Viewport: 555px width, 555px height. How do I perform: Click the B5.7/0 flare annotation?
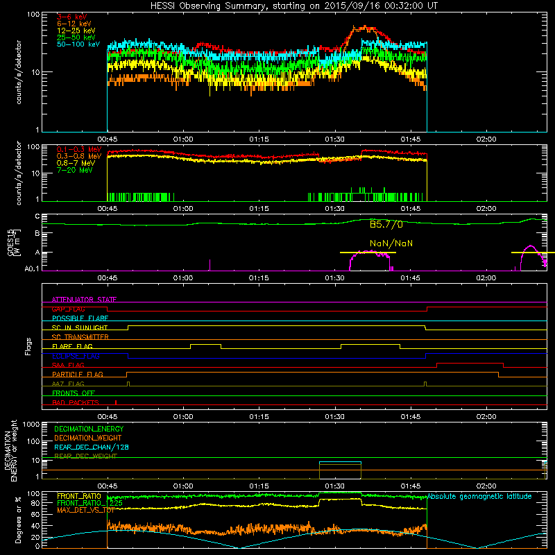point(386,224)
